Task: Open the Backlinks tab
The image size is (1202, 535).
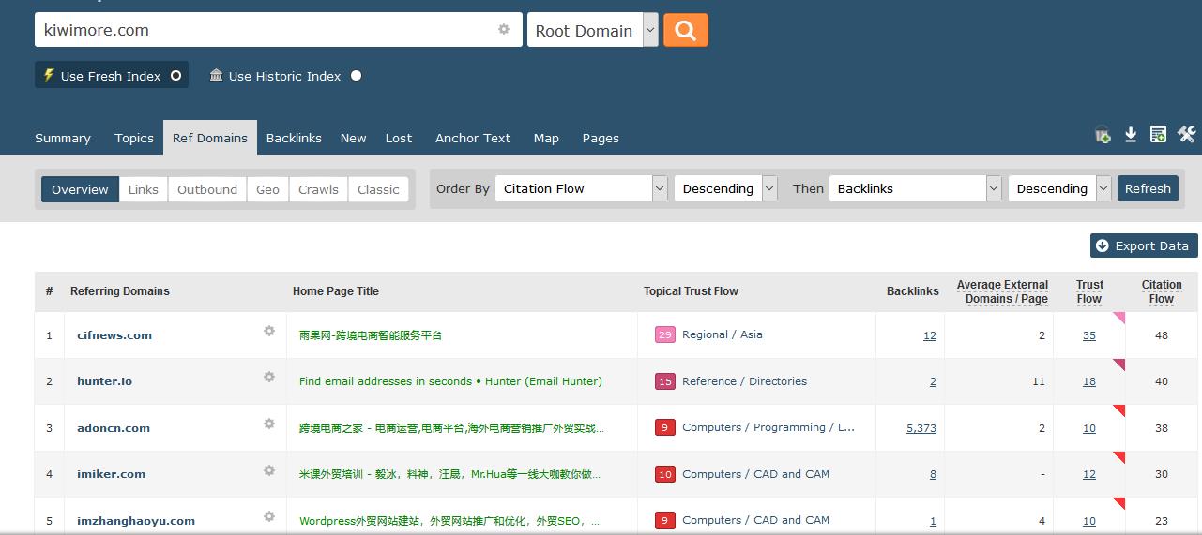Action: (x=294, y=138)
